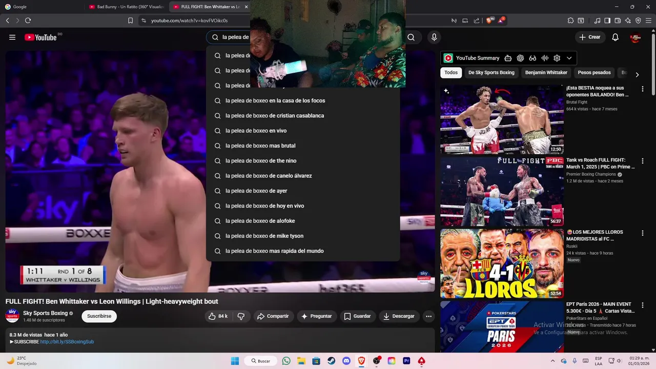Open the Brave VPN shield icon
This screenshot has height=369, width=656.
(638, 20)
